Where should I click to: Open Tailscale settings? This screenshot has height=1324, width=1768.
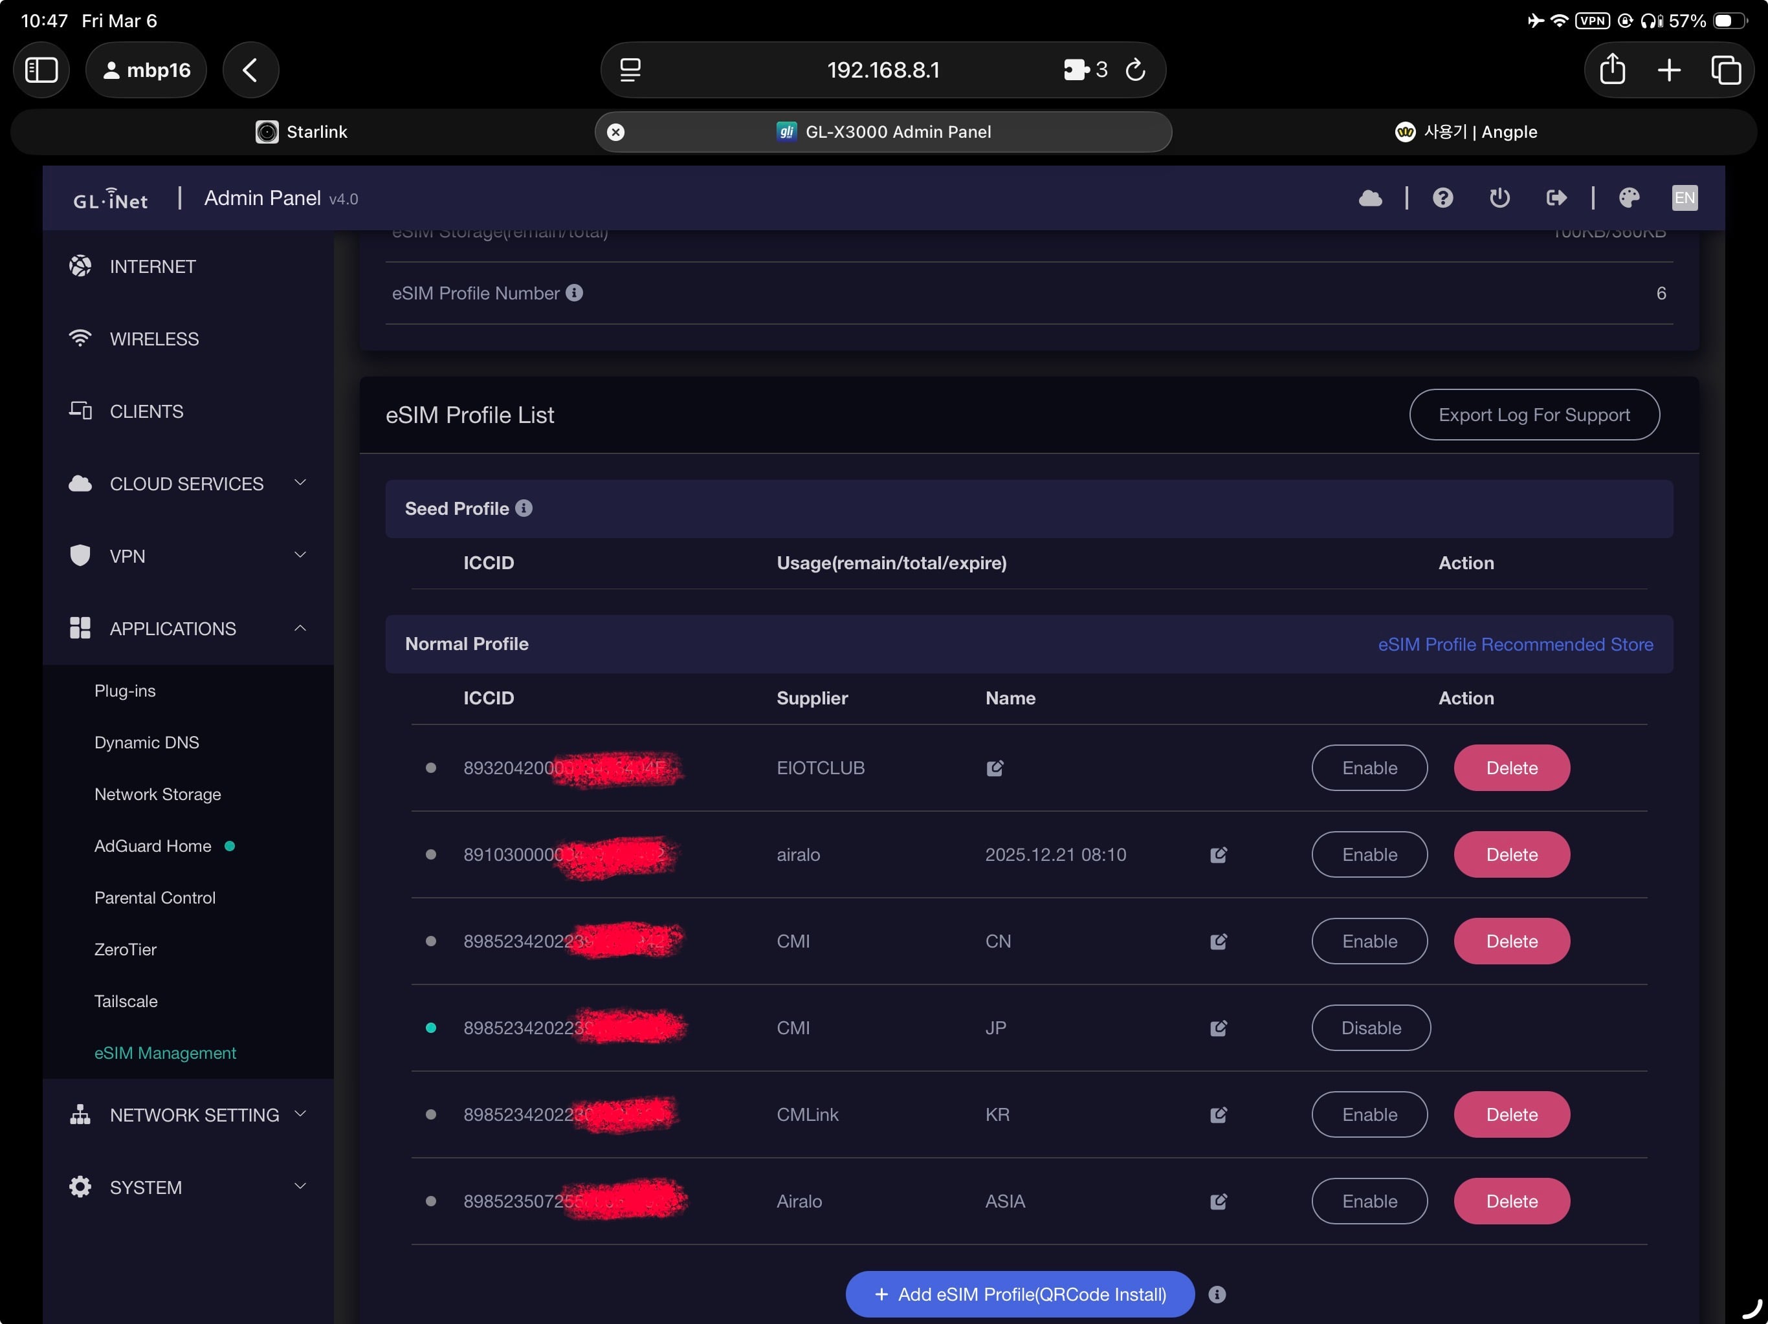(126, 1001)
